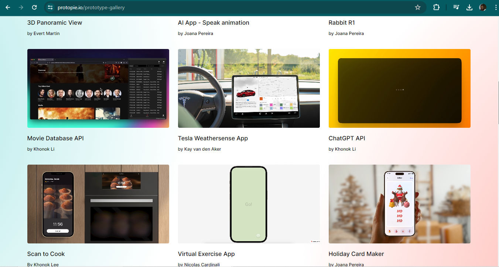499x267 pixels.
Task: Open Khonok Li's profile under Movie Database API
Action: coord(44,149)
